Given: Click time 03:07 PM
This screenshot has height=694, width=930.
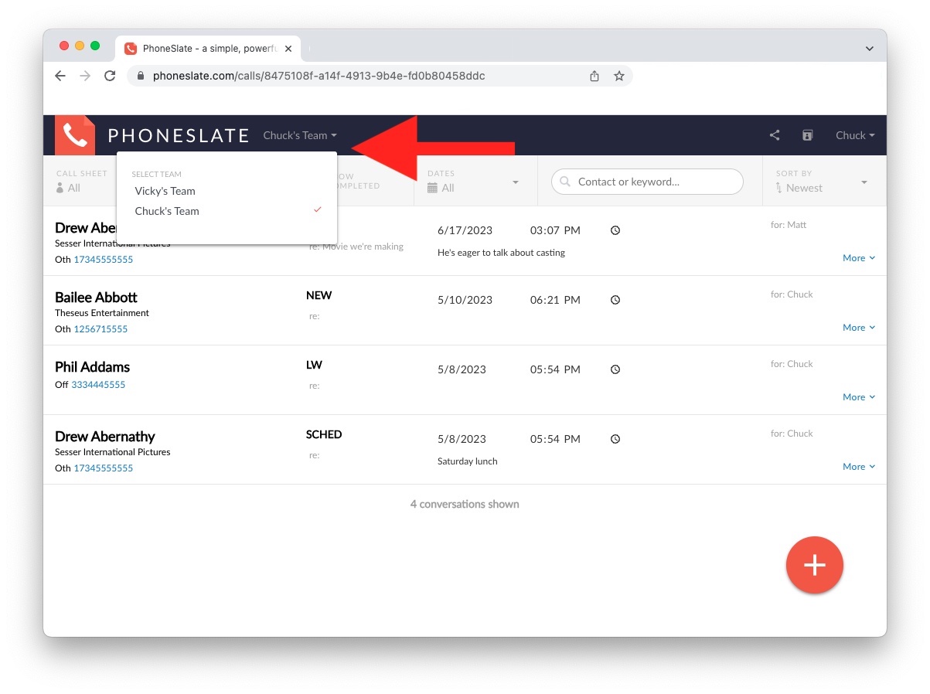Looking at the screenshot, I should point(555,230).
